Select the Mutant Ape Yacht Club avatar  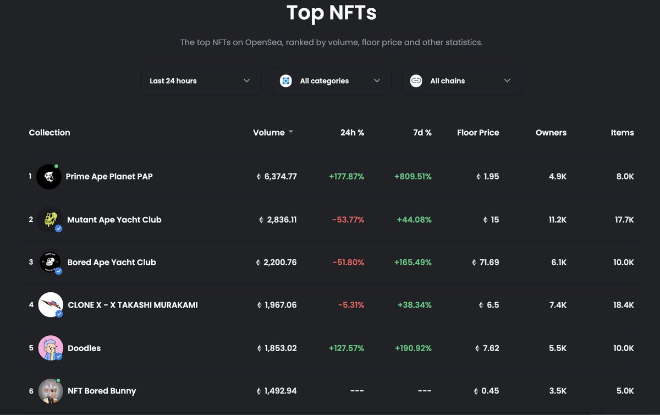[49, 219]
